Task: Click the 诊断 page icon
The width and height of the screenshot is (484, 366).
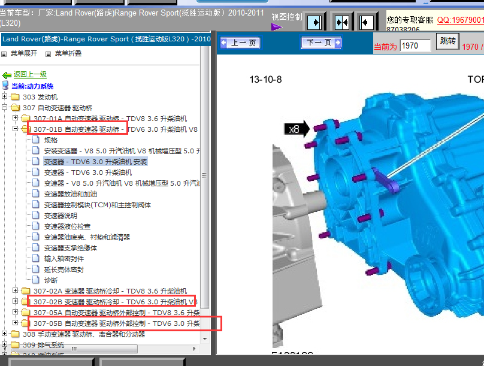Action: (x=36, y=280)
